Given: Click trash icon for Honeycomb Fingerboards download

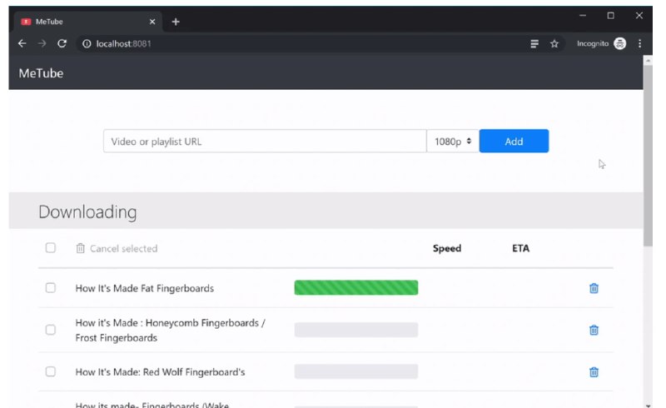Looking at the screenshot, I should pyautogui.click(x=594, y=330).
